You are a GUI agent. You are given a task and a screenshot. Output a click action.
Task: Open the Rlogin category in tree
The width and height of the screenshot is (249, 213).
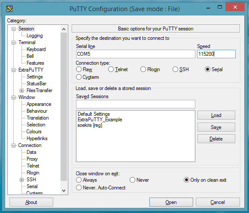click(33, 173)
